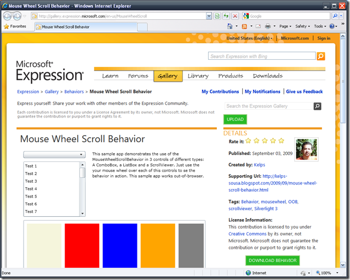350x280 pixels.
Task: Open the Downloads navigation tab
Action: [x=268, y=76]
